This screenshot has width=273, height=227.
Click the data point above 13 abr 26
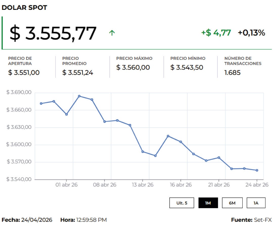pos(143,152)
